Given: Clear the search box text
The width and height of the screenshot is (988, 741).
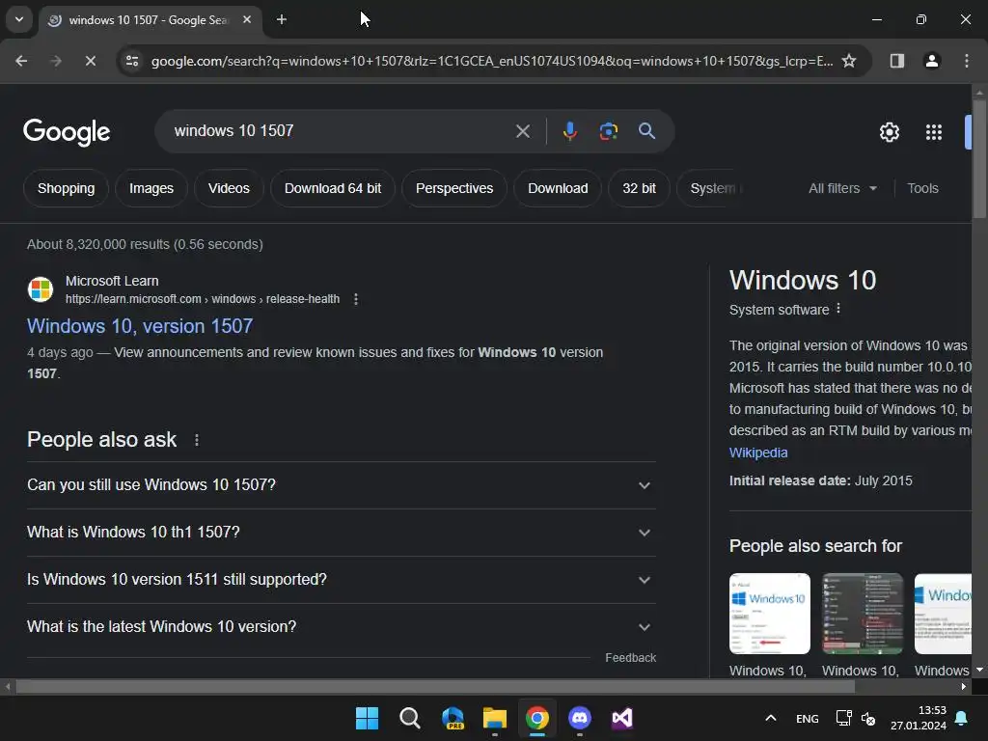Looking at the screenshot, I should [522, 131].
